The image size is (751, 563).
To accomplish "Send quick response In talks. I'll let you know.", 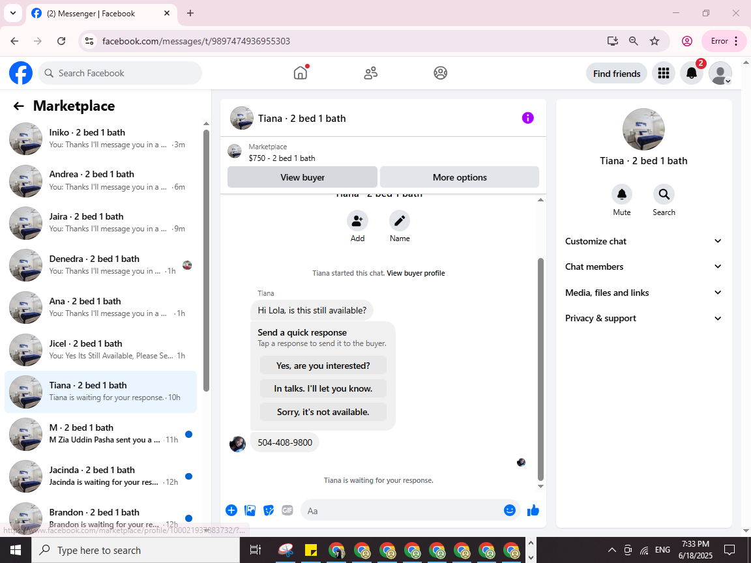I will click(x=323, y=388).
